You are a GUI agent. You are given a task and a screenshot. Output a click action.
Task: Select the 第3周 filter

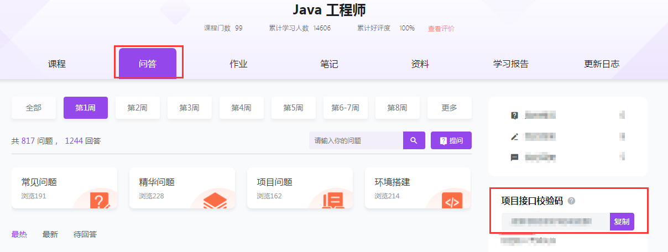click(190, 108)
